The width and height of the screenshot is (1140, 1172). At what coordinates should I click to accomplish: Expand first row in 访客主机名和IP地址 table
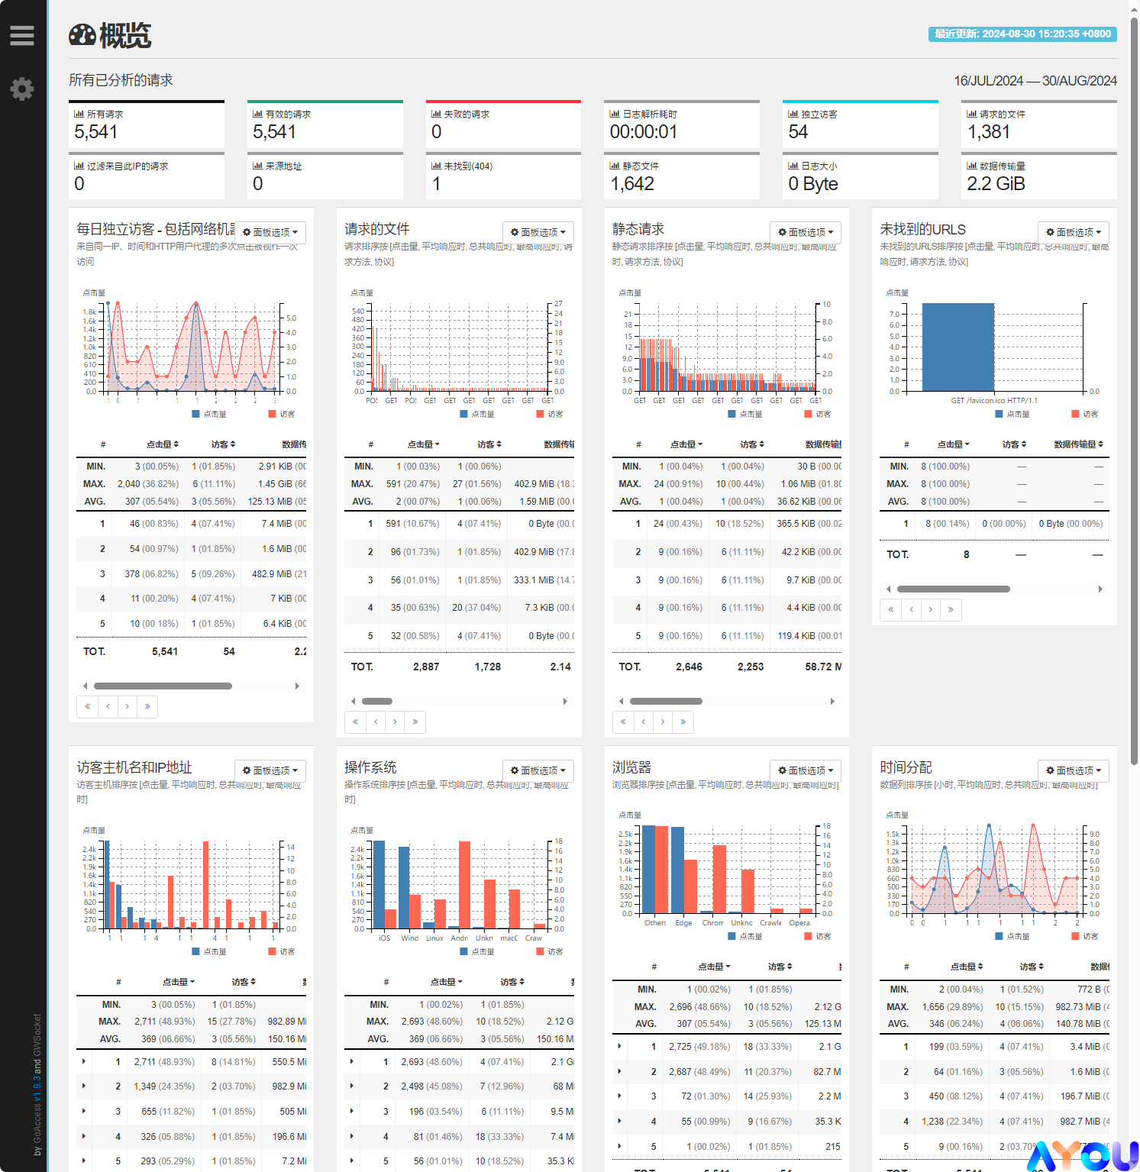84,1061
